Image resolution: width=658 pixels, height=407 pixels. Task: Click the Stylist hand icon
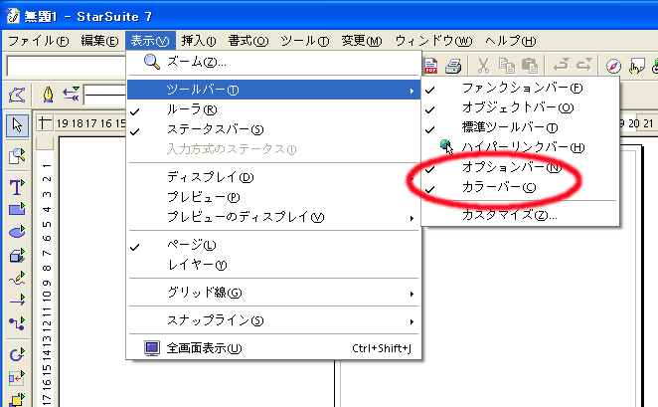(x=637, y=66)
